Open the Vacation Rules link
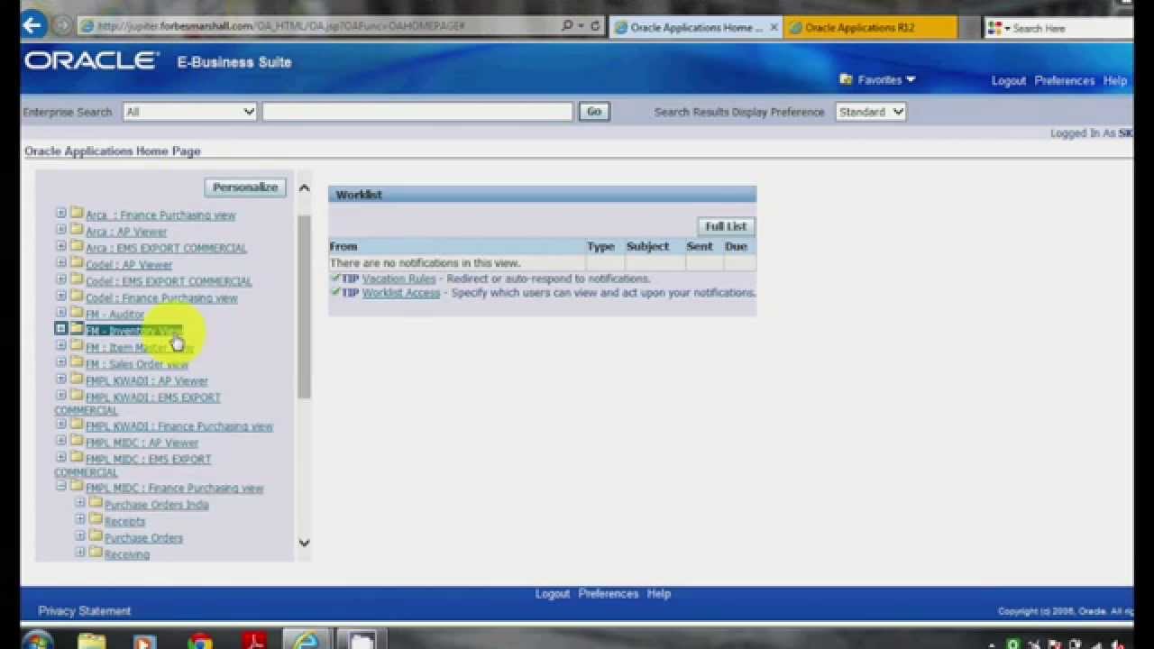The image size is (1154, 649). (398, 279)
